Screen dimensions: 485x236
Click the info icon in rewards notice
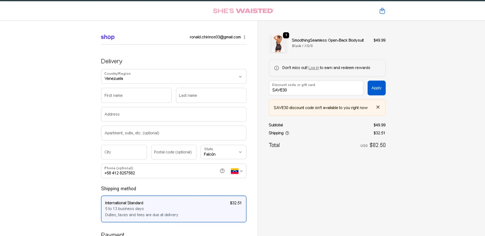click(x=276, y=68)
